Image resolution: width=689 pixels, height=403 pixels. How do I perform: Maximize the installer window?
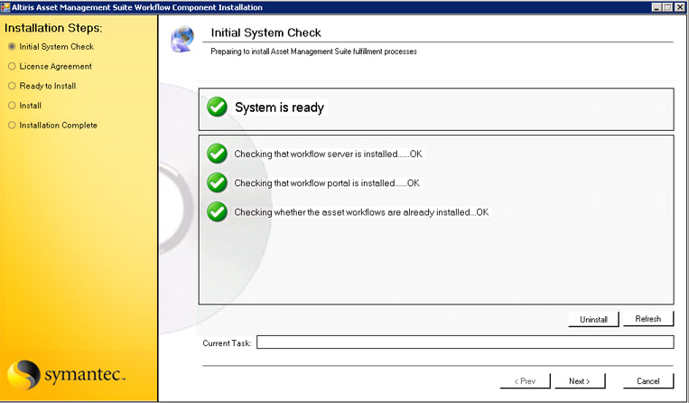click(x=667, y=7)
